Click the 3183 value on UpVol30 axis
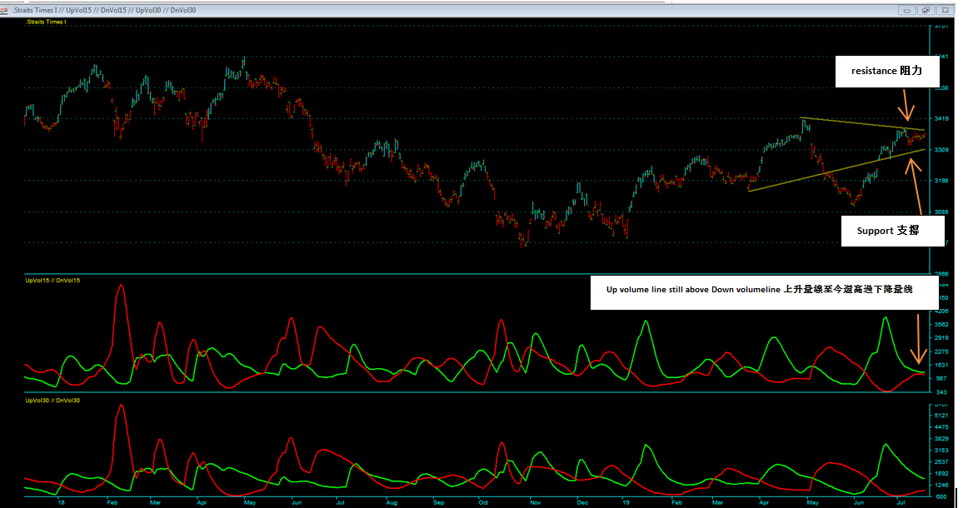This screenshot has width=963, height=508. (x=941, y=451)
